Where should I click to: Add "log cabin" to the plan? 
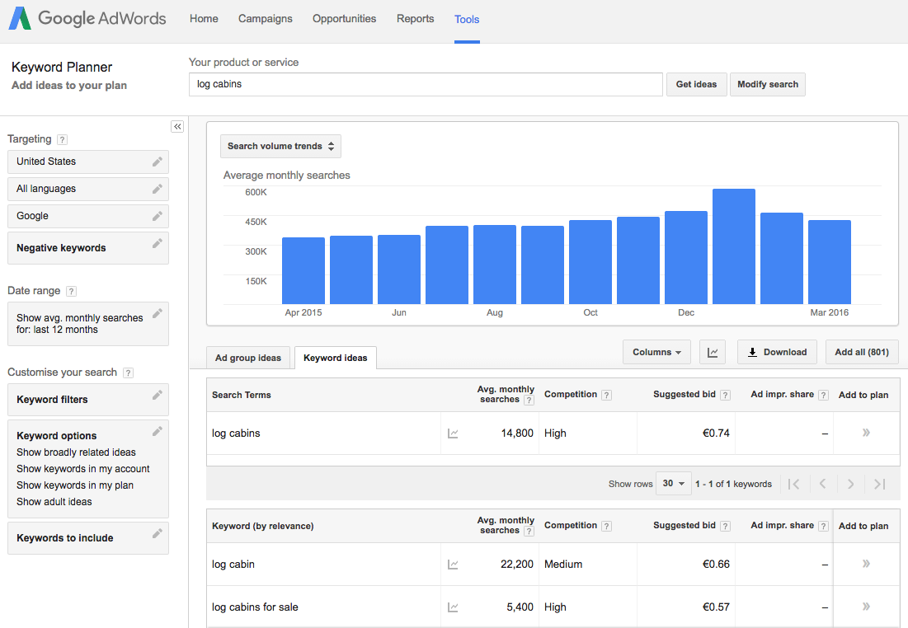point(866,564)
